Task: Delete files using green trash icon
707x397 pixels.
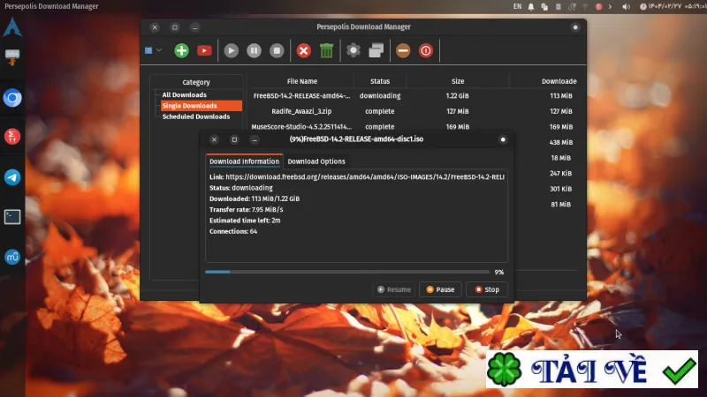Action: click(x=326, y=50)
